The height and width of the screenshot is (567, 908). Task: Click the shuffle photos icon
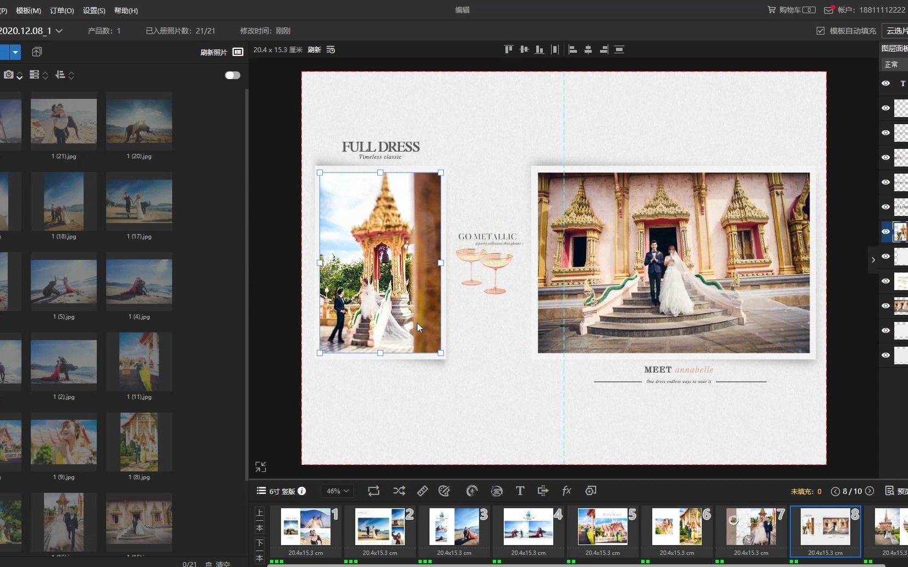coord(399,491)
